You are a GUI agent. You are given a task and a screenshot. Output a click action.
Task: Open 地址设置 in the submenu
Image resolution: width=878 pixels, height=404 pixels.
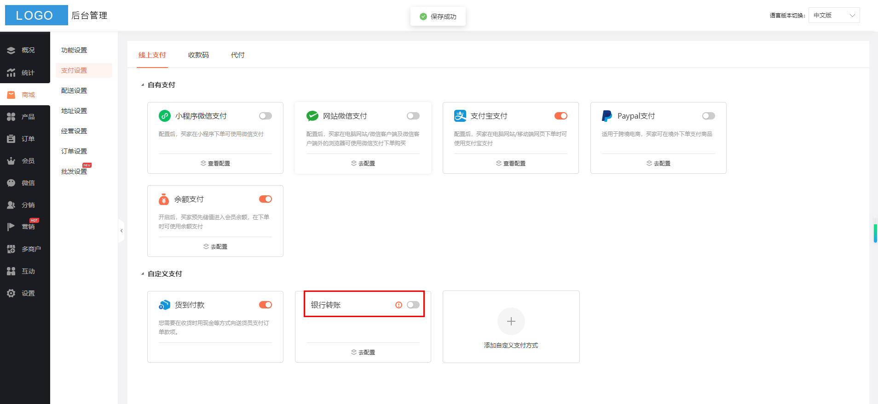point(74,111)
